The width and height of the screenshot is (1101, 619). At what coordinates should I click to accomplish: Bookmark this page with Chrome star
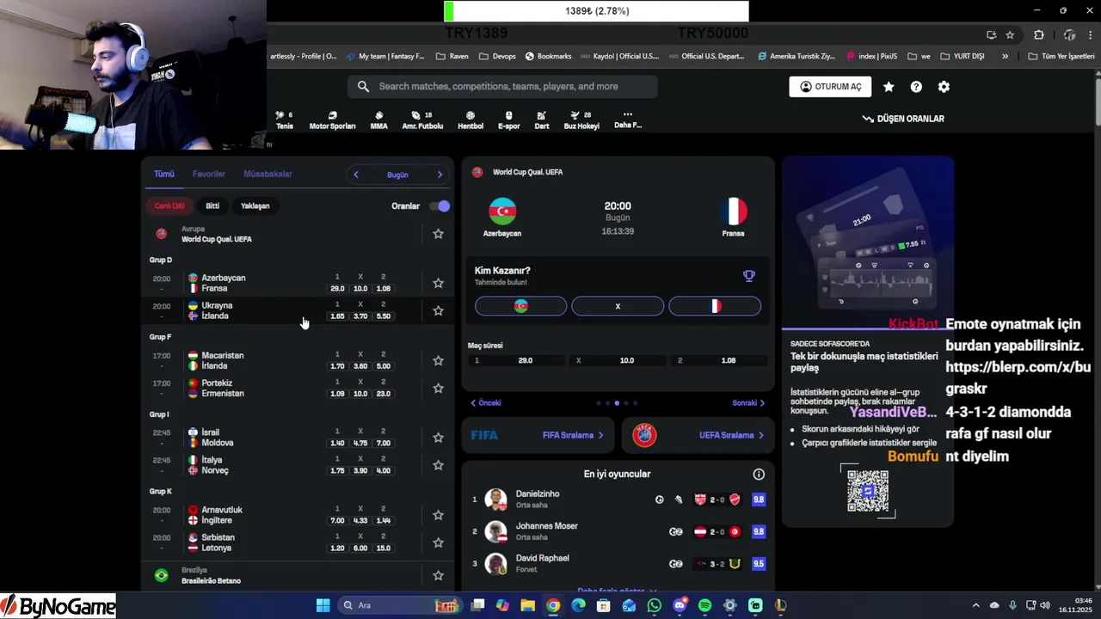(x=1010, y=35)
